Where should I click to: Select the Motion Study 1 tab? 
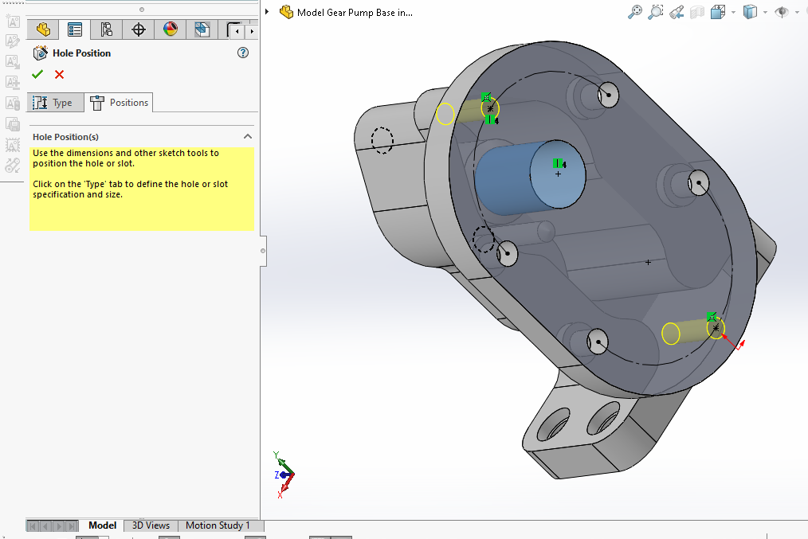[218, 525]
